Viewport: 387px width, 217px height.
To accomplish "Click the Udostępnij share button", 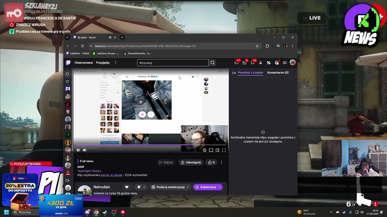I will 191,162.
